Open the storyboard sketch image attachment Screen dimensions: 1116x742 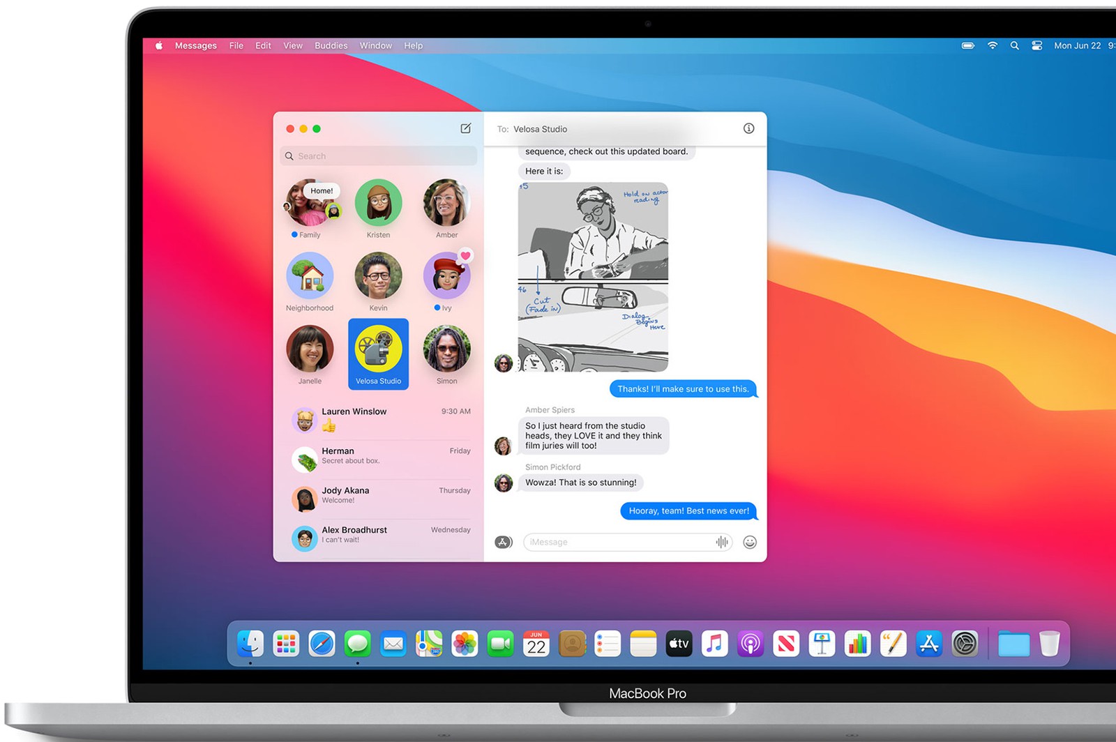coord(593,277)
